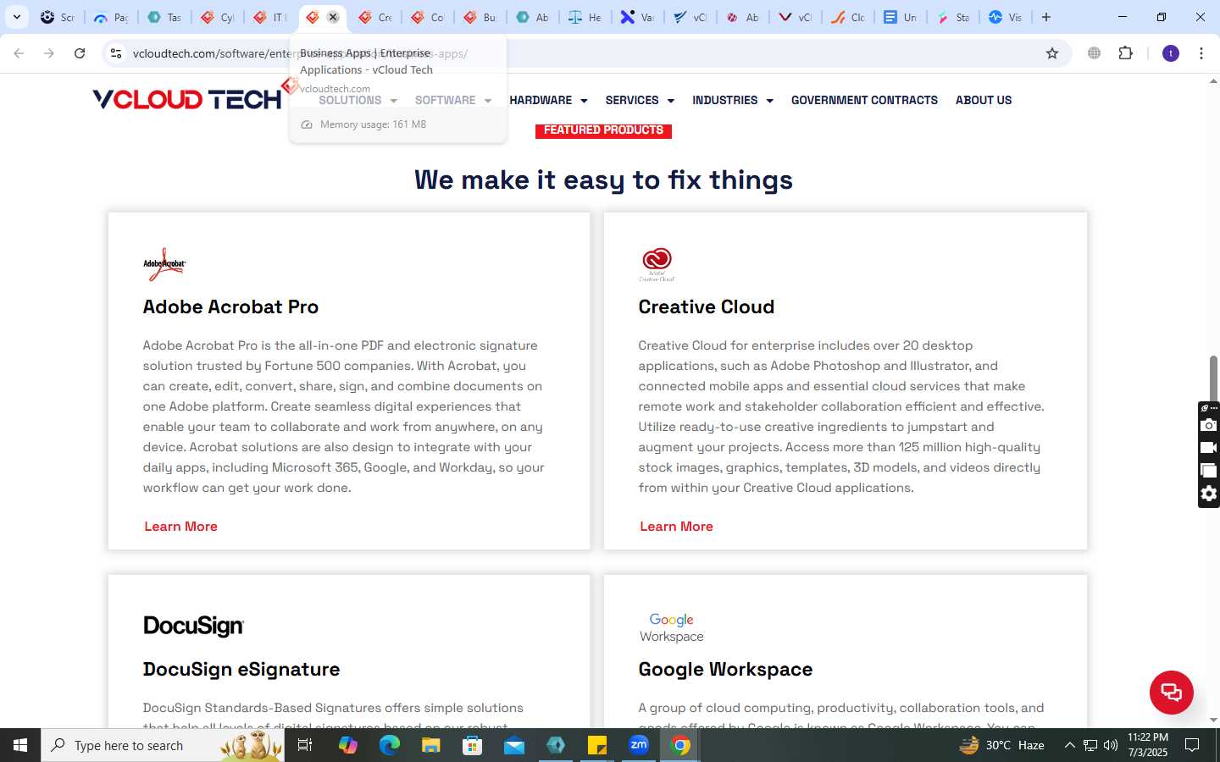The height and width of the screenshot is (762, 1220).
Task: Expand the SERVICES dropdown arrow
Action: [671, 101]
